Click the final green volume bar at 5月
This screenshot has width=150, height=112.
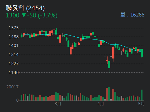click(x=142, y=95)
